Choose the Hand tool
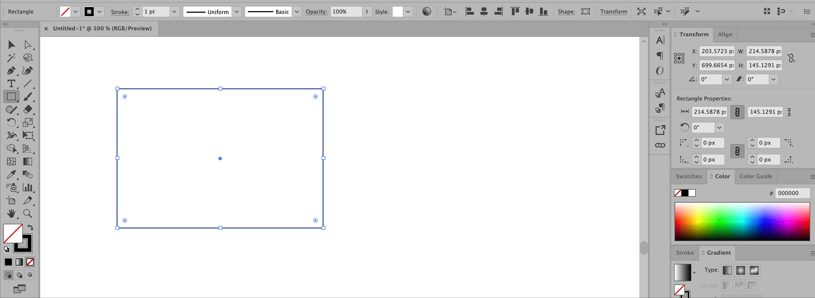815x298 pixels. point(11,214)
